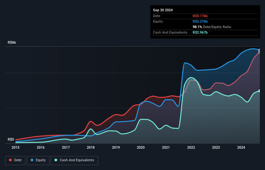265x170 pixels.
Task: Click the blue Equity legend dot
Action: click(x=32, y=160)
